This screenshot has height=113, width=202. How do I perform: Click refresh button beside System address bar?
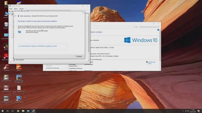point(137,27)
